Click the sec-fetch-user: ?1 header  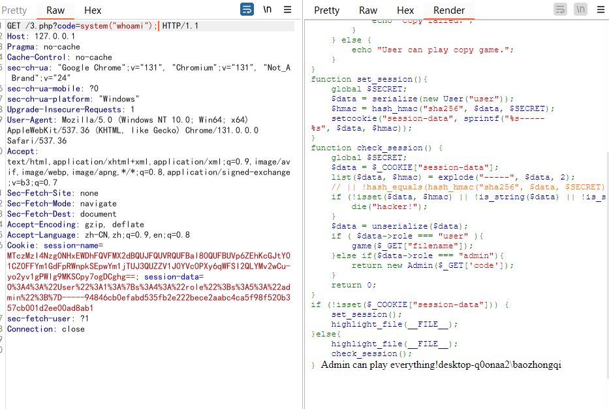click(48, 319)
